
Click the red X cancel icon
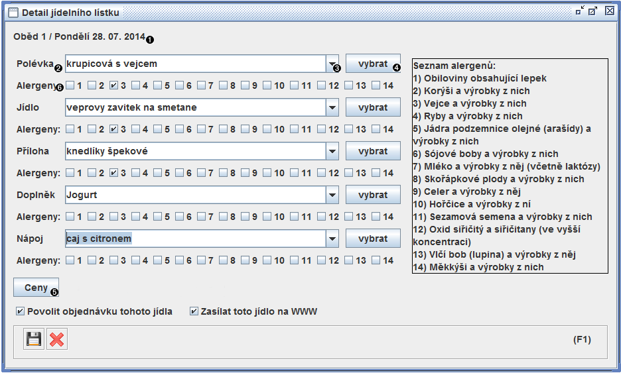point(57,339)
